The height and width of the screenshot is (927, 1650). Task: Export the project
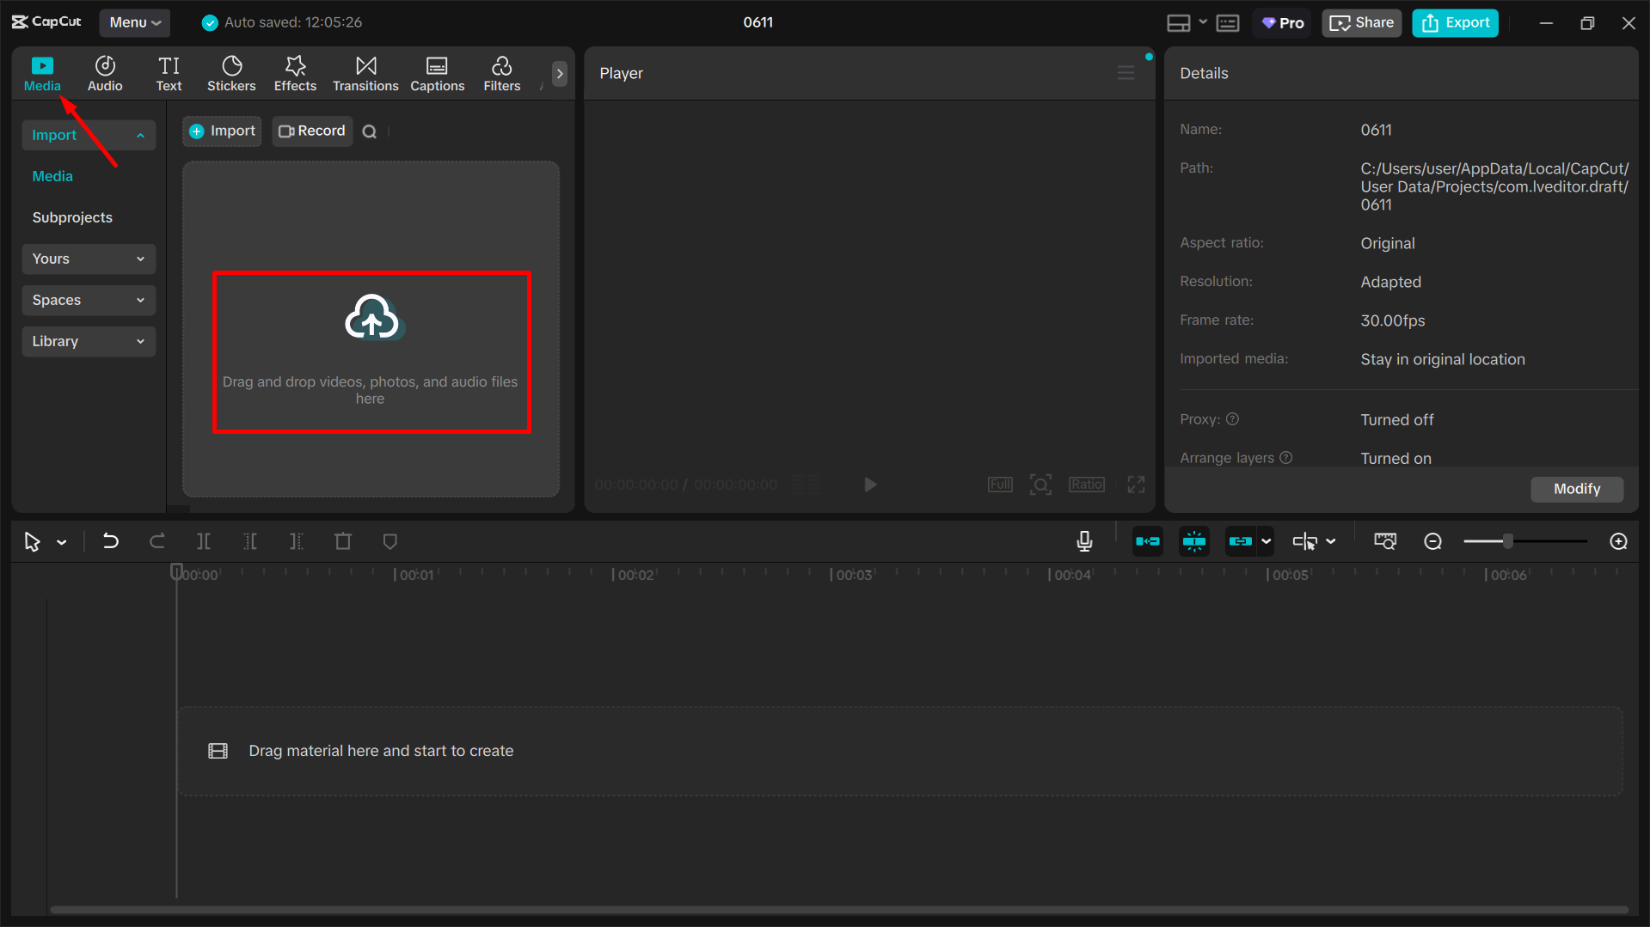coord(1454,22)
